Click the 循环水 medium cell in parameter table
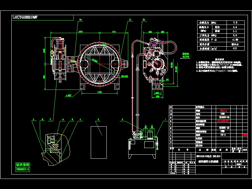 click(x=235, y=44)
